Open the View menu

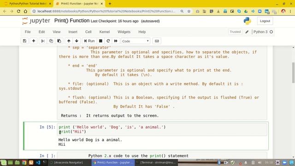click(x=56, y=32)
